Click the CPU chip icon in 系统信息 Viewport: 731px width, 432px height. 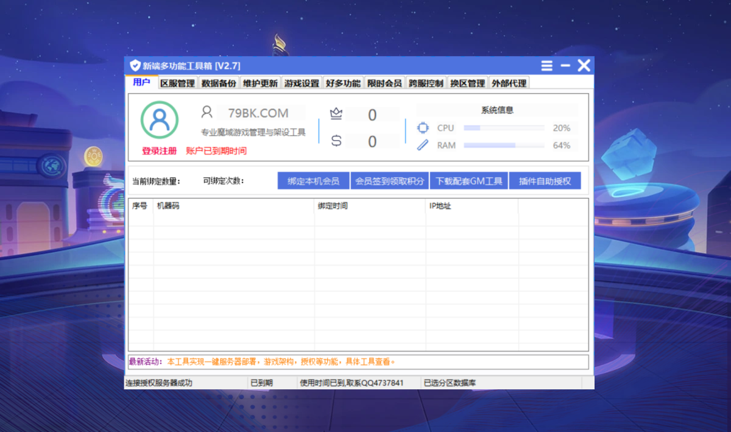422,127
